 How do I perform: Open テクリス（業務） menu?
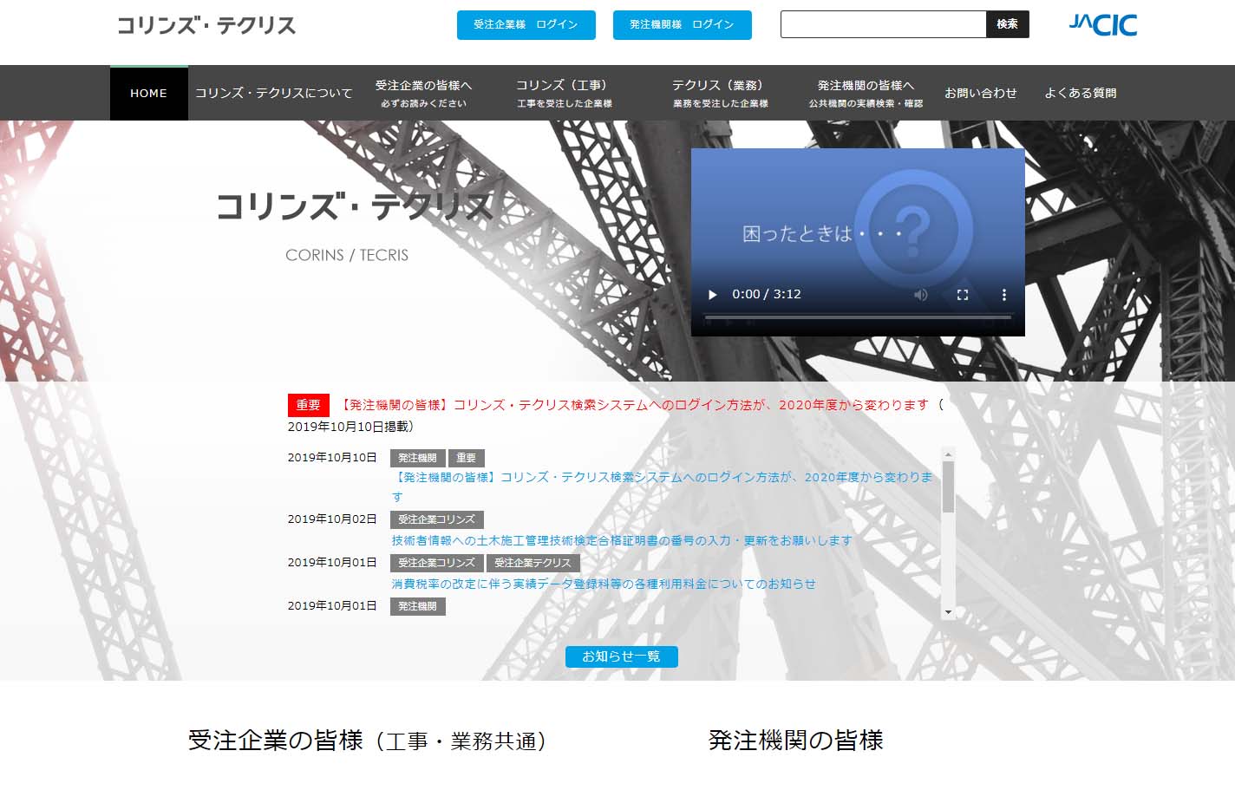720,93
